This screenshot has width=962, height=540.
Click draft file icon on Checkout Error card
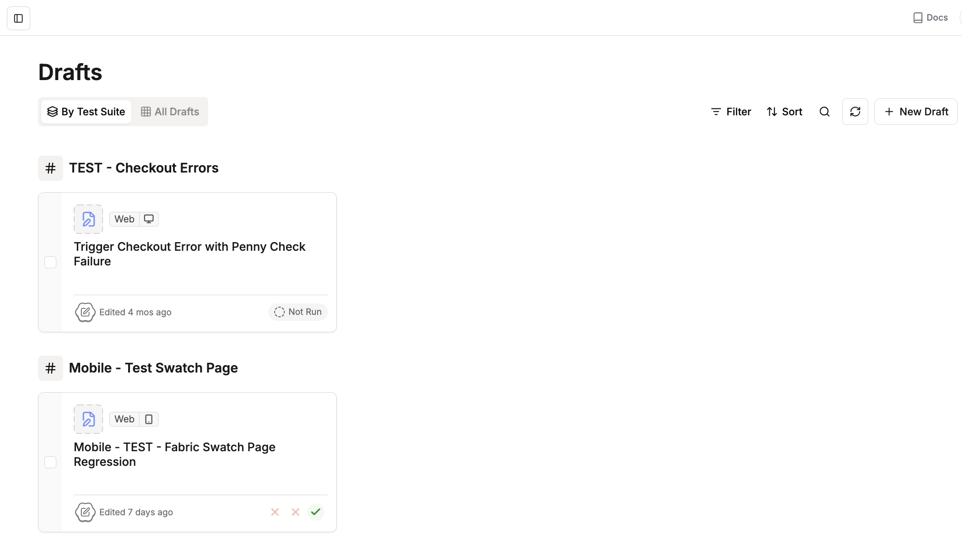coord(88,219)
